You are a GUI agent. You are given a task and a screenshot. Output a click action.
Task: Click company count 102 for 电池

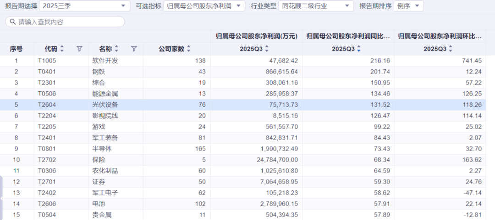200,204
